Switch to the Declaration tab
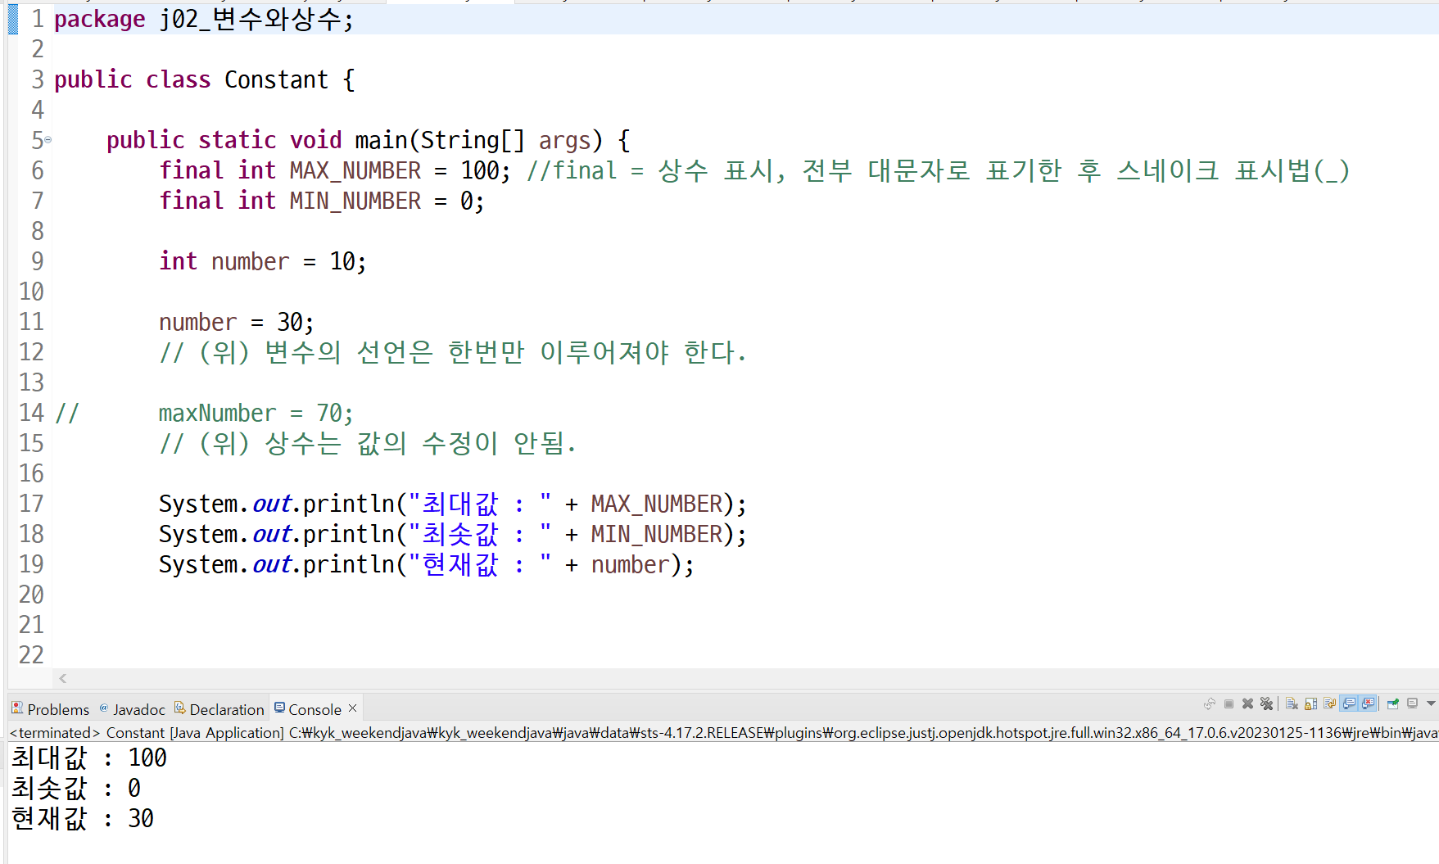Screen dimensions: 1439x864 (219, 709)
